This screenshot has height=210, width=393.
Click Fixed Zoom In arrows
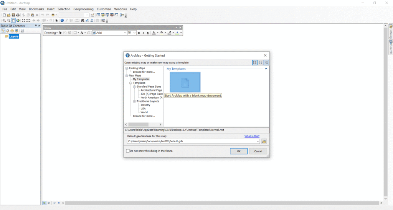(23, 21)
